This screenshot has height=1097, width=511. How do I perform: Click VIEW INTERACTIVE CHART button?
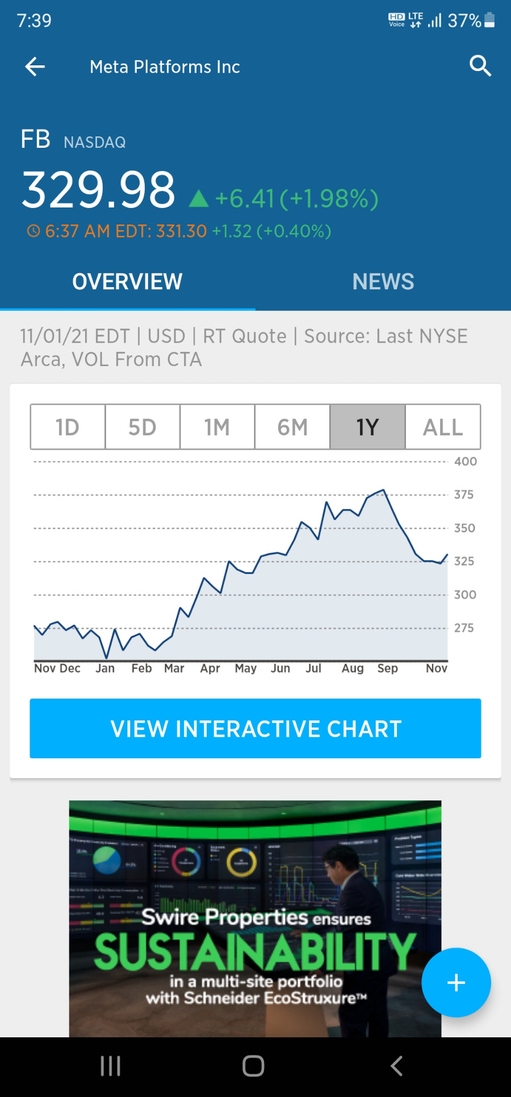256,728
